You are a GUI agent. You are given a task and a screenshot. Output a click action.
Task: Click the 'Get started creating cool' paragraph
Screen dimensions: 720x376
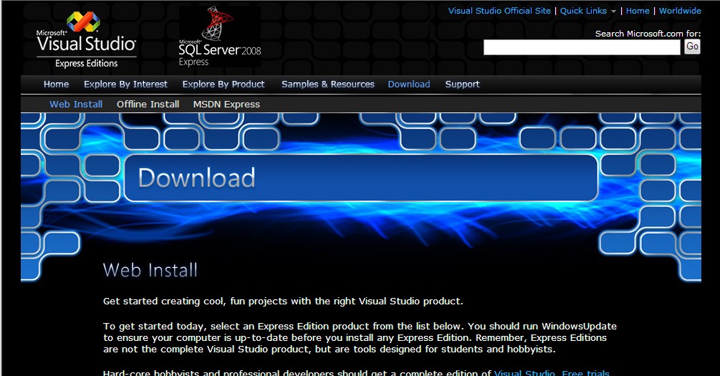tap(283, 302)
